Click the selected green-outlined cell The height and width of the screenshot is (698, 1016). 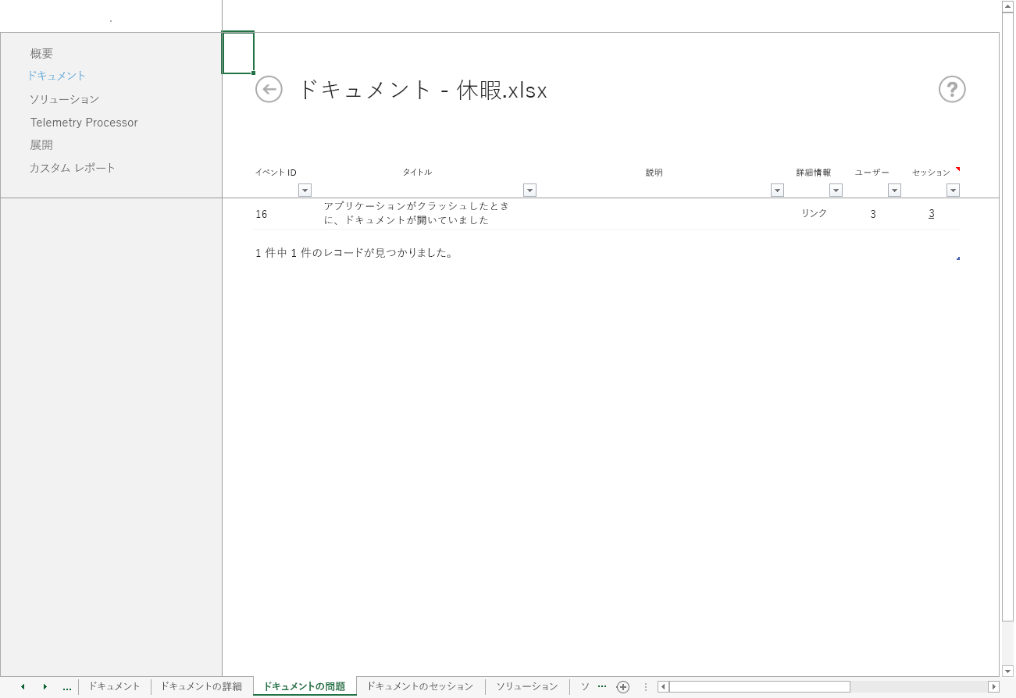(238, 53)
